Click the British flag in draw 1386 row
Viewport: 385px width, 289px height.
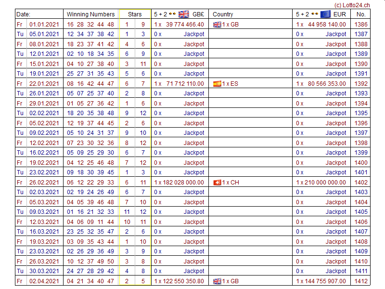(217, 24)
